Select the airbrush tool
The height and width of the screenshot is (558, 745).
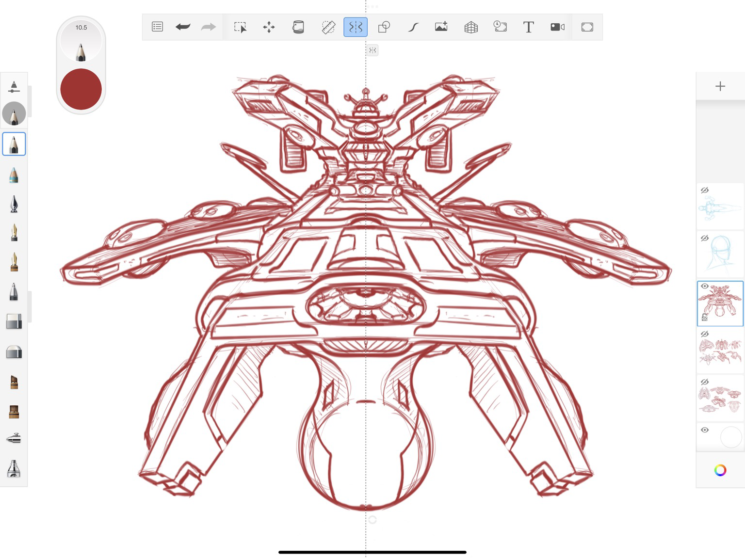coord(14,439)
